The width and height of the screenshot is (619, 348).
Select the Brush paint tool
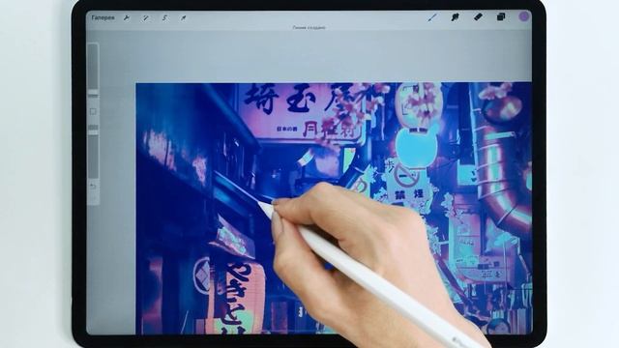[432, 17]
